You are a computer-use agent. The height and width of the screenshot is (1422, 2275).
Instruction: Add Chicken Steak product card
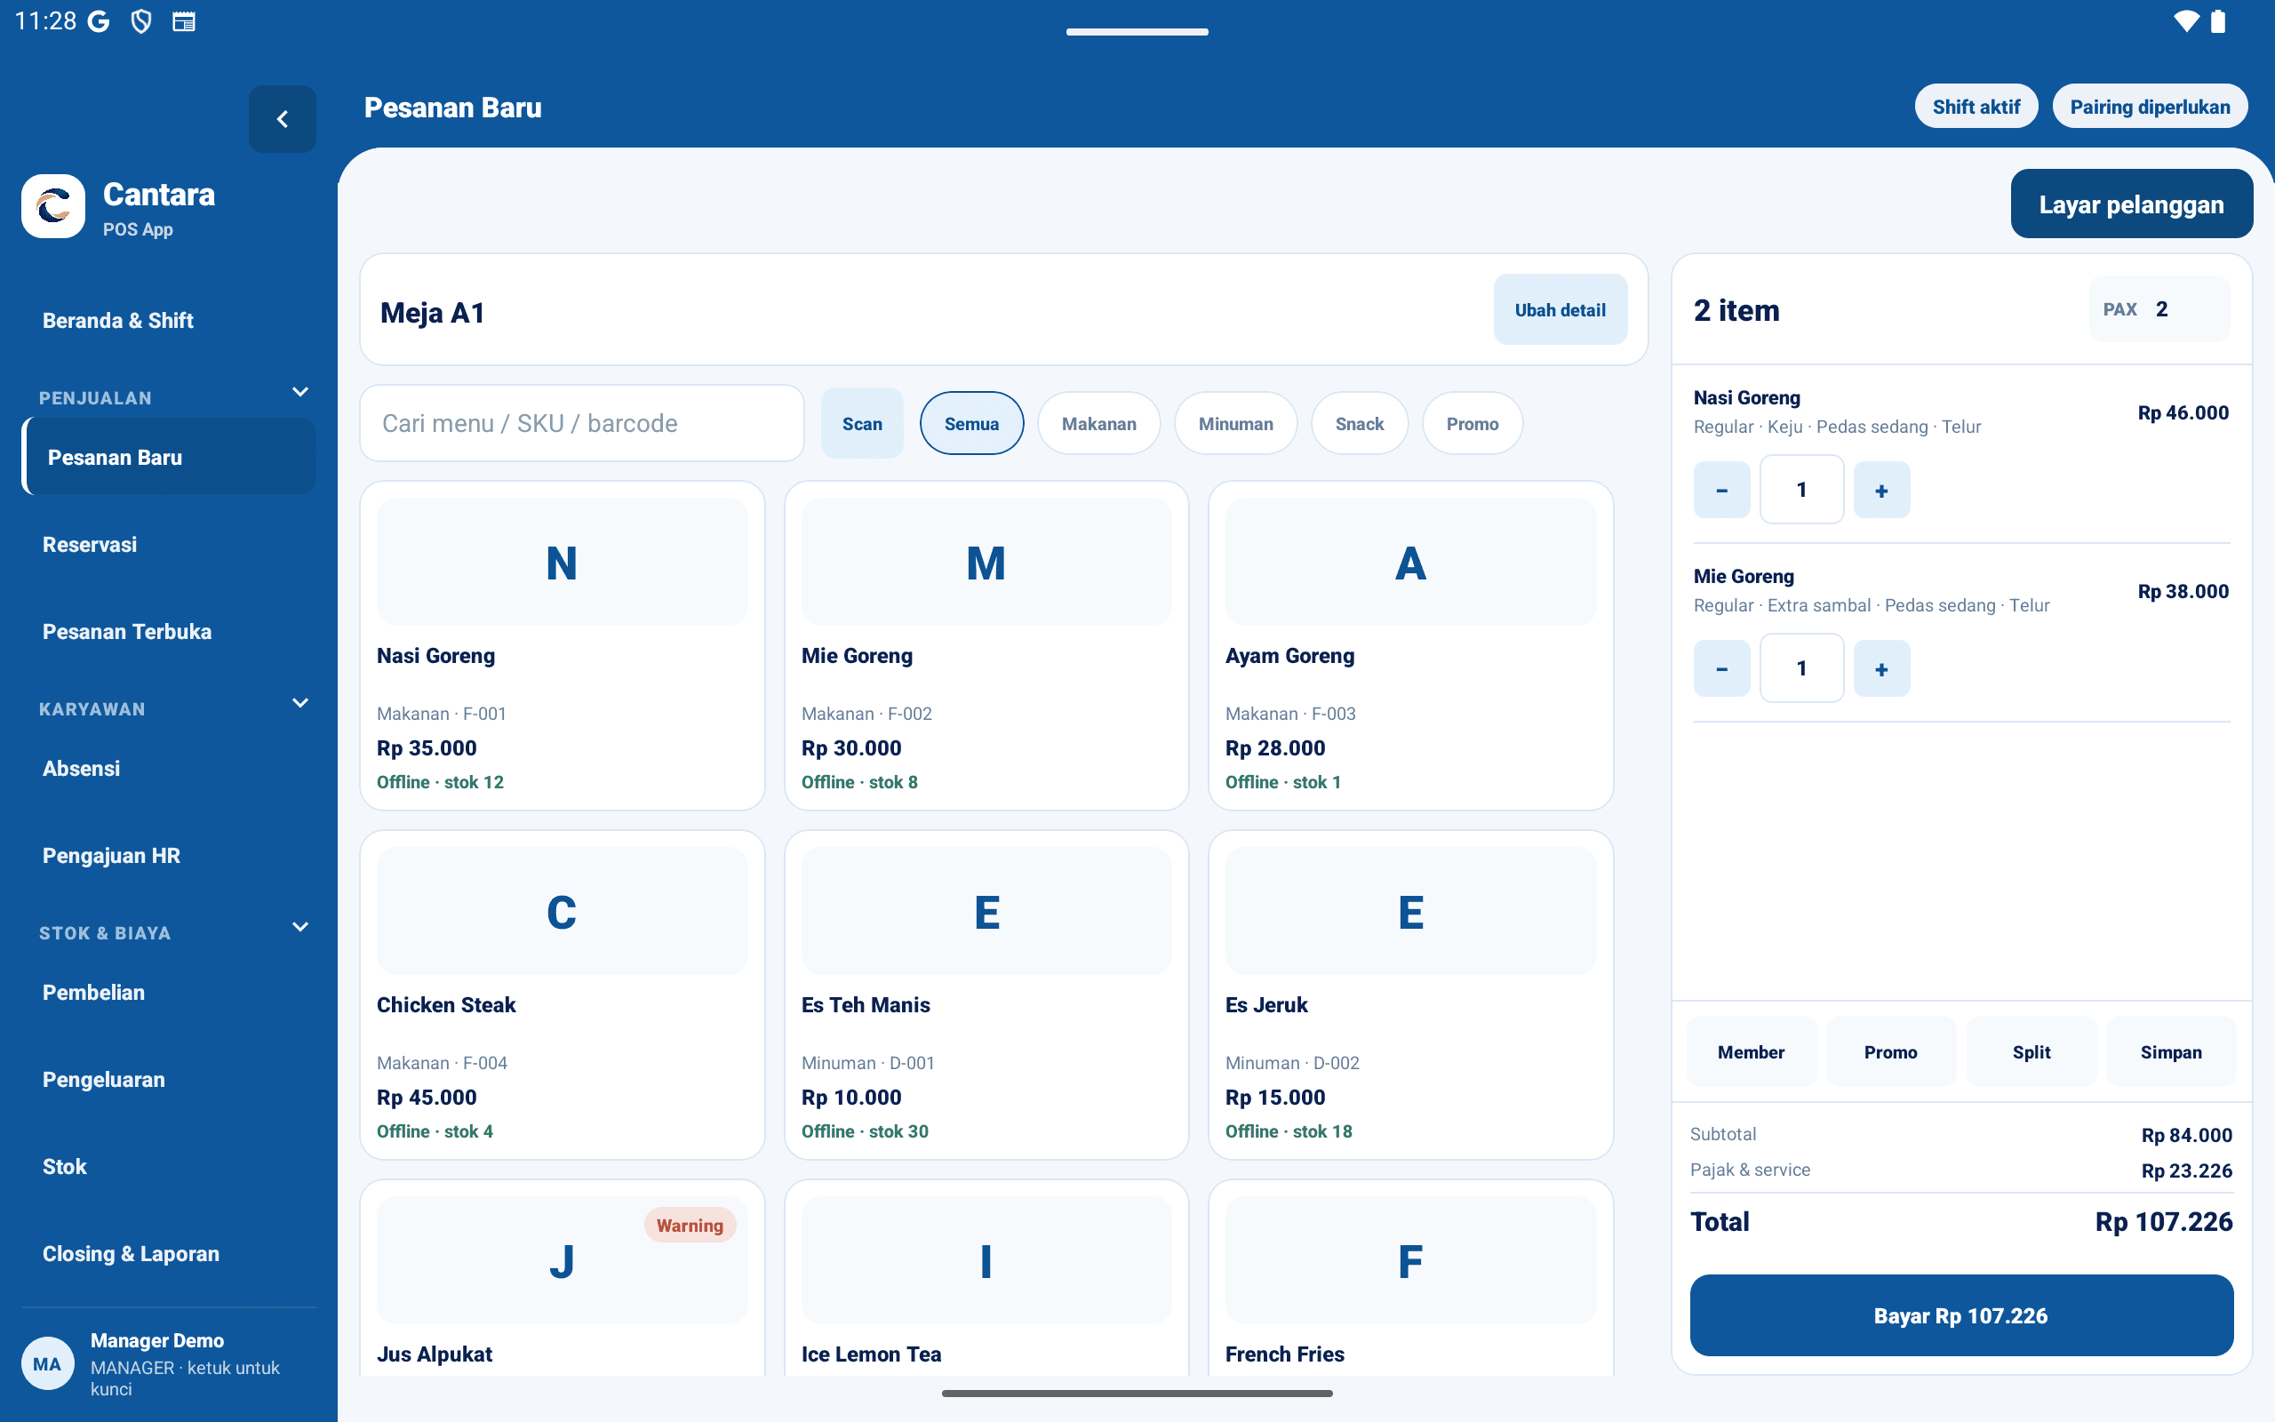tap(563, 995)
